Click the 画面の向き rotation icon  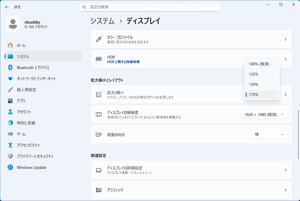[x=99, y=134]
